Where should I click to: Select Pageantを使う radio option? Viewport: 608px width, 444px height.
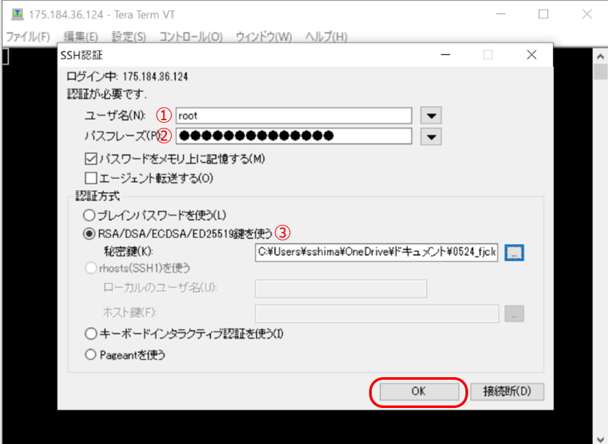click(91, 355)
